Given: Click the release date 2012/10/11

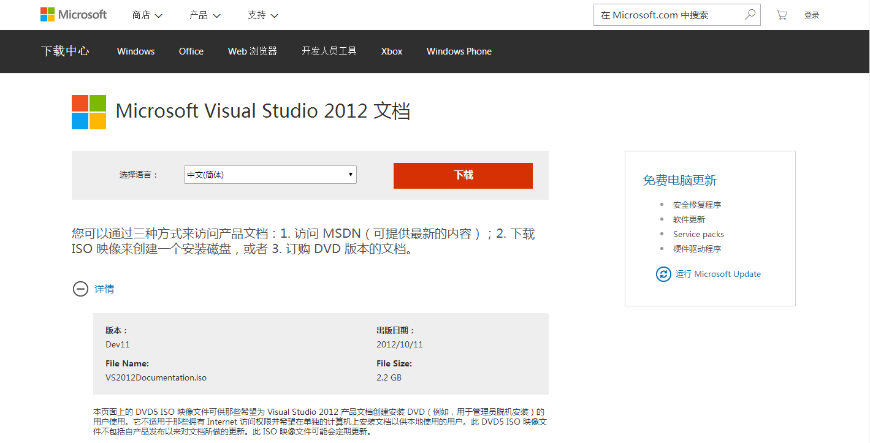Looking at the screenshot, I should point(400,344).
